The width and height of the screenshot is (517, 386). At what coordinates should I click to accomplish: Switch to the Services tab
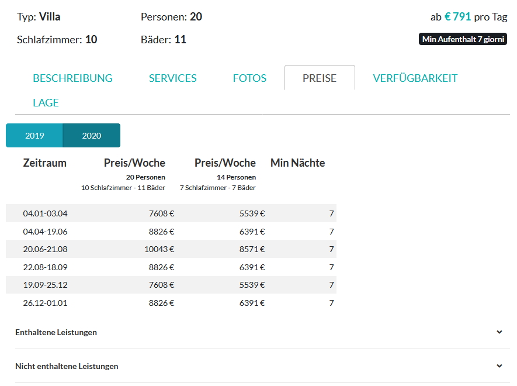(x=172, y=78)
